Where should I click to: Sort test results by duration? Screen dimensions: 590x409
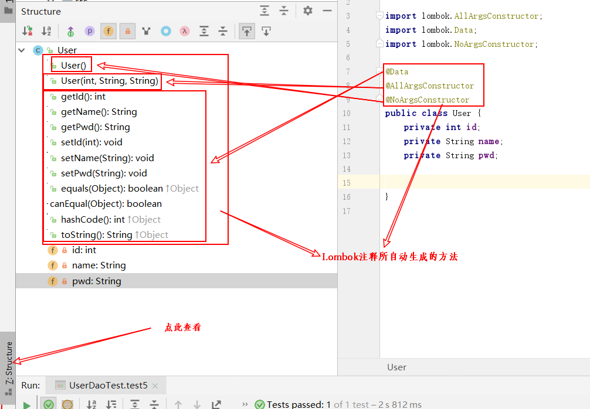coord(111,404)
